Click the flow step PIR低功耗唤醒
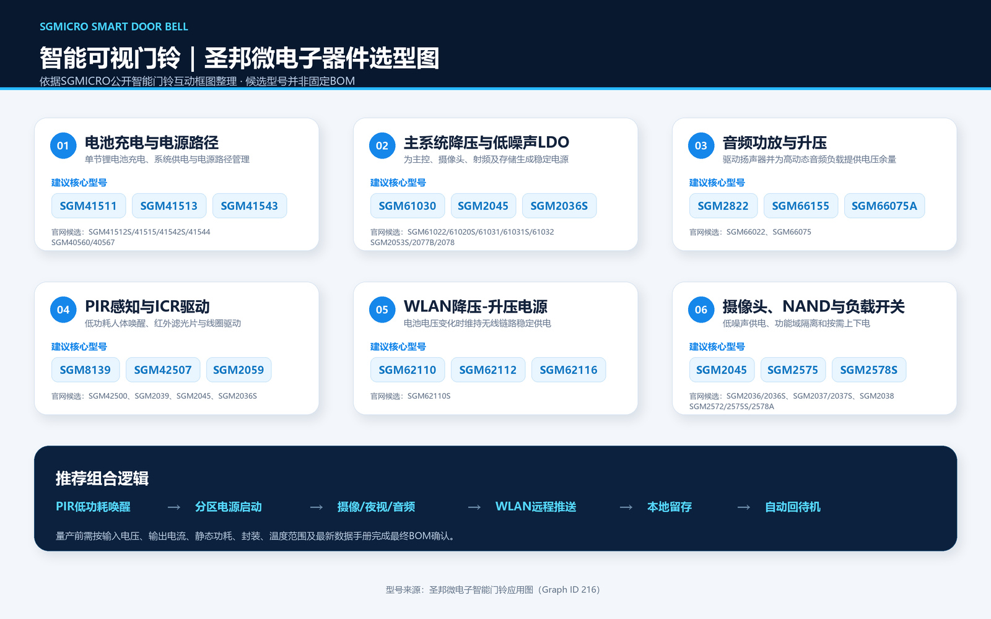Viewport: 991px width, 619px height. (93, 507)
